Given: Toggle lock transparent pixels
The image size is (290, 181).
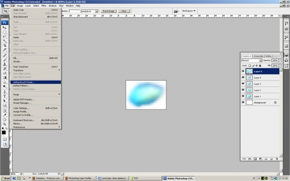Looking at the screenshot, I should pyautogui.click(x=250, y=66).
